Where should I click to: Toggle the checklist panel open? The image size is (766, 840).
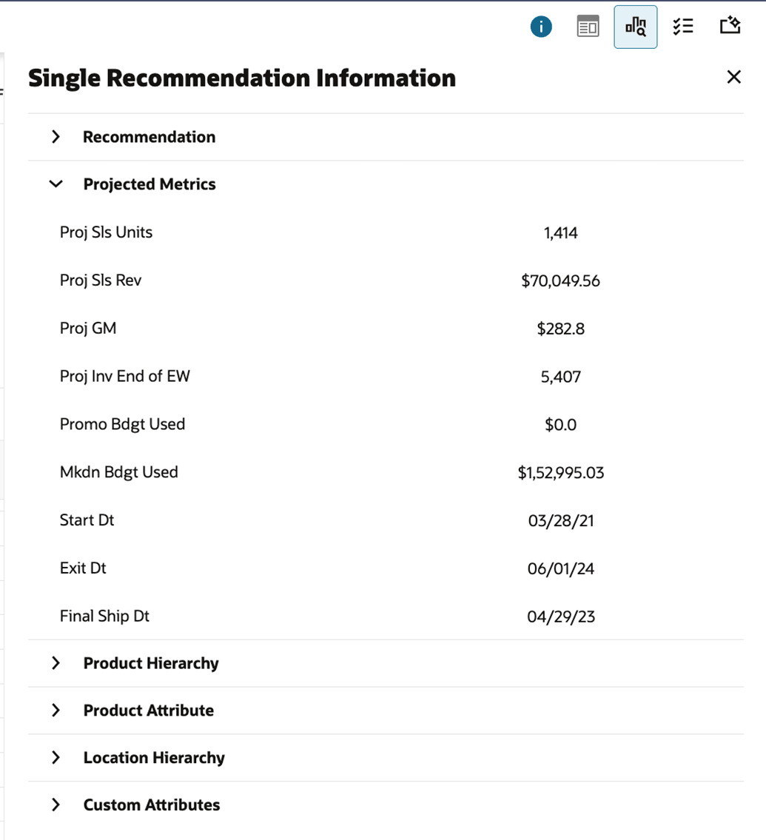click(682, 26)
